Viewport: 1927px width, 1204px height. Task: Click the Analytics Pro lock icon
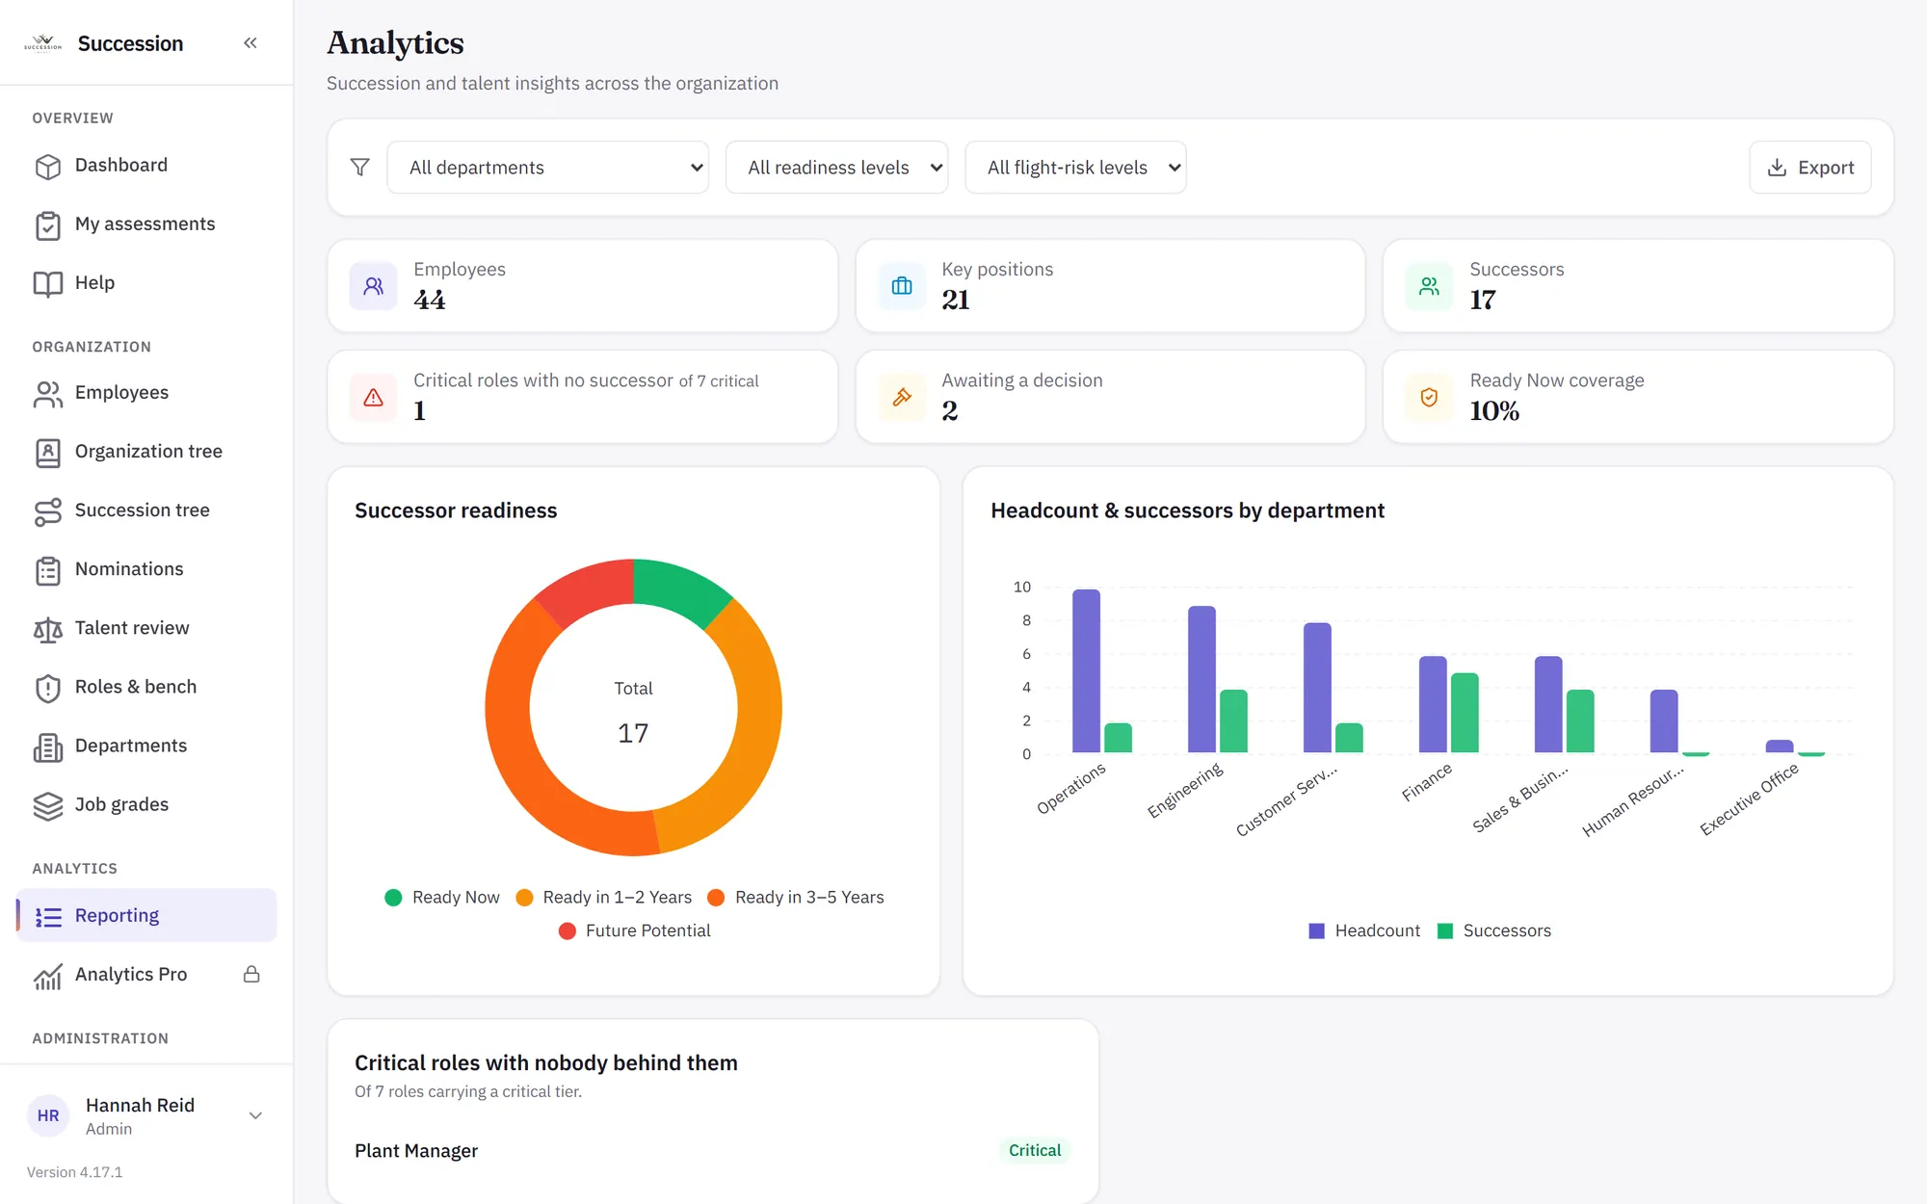click(251, 974)
